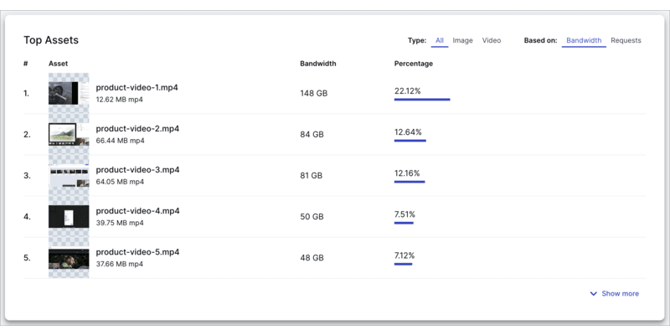This screenshot has width=670, height=335.
Task: Click the Top Assets heading
Action: 51,40
